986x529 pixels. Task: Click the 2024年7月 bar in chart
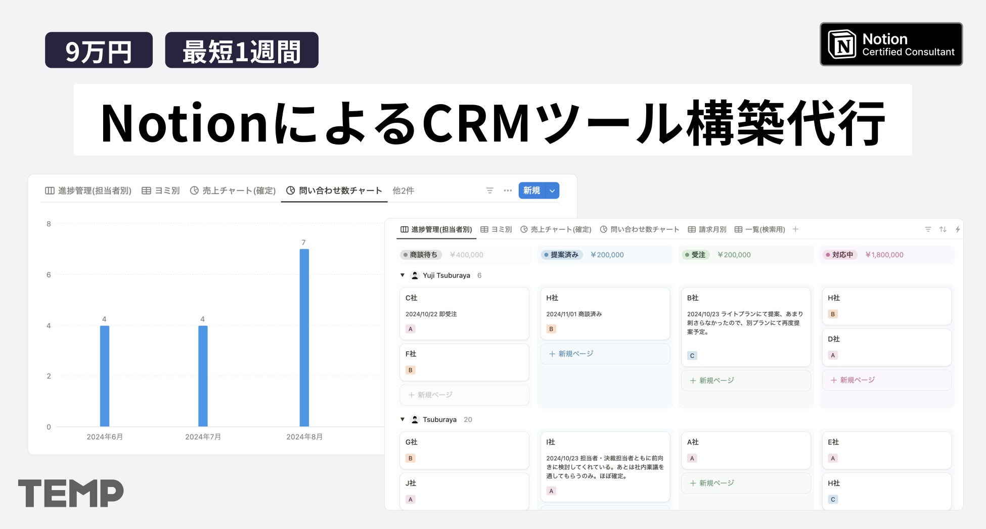tap(203, 376)
